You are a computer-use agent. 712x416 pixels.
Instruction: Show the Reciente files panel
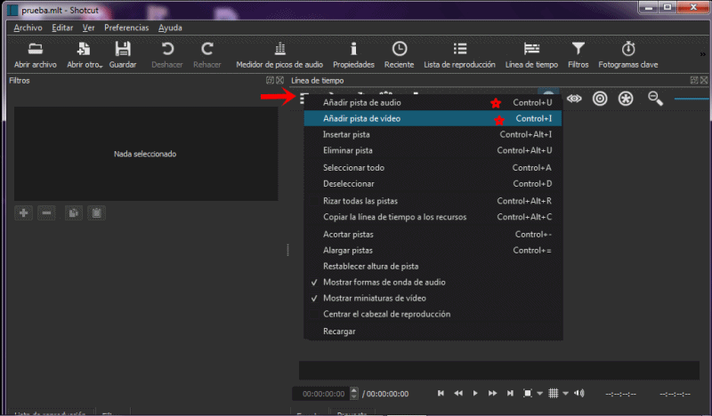[x=399, y=55]
